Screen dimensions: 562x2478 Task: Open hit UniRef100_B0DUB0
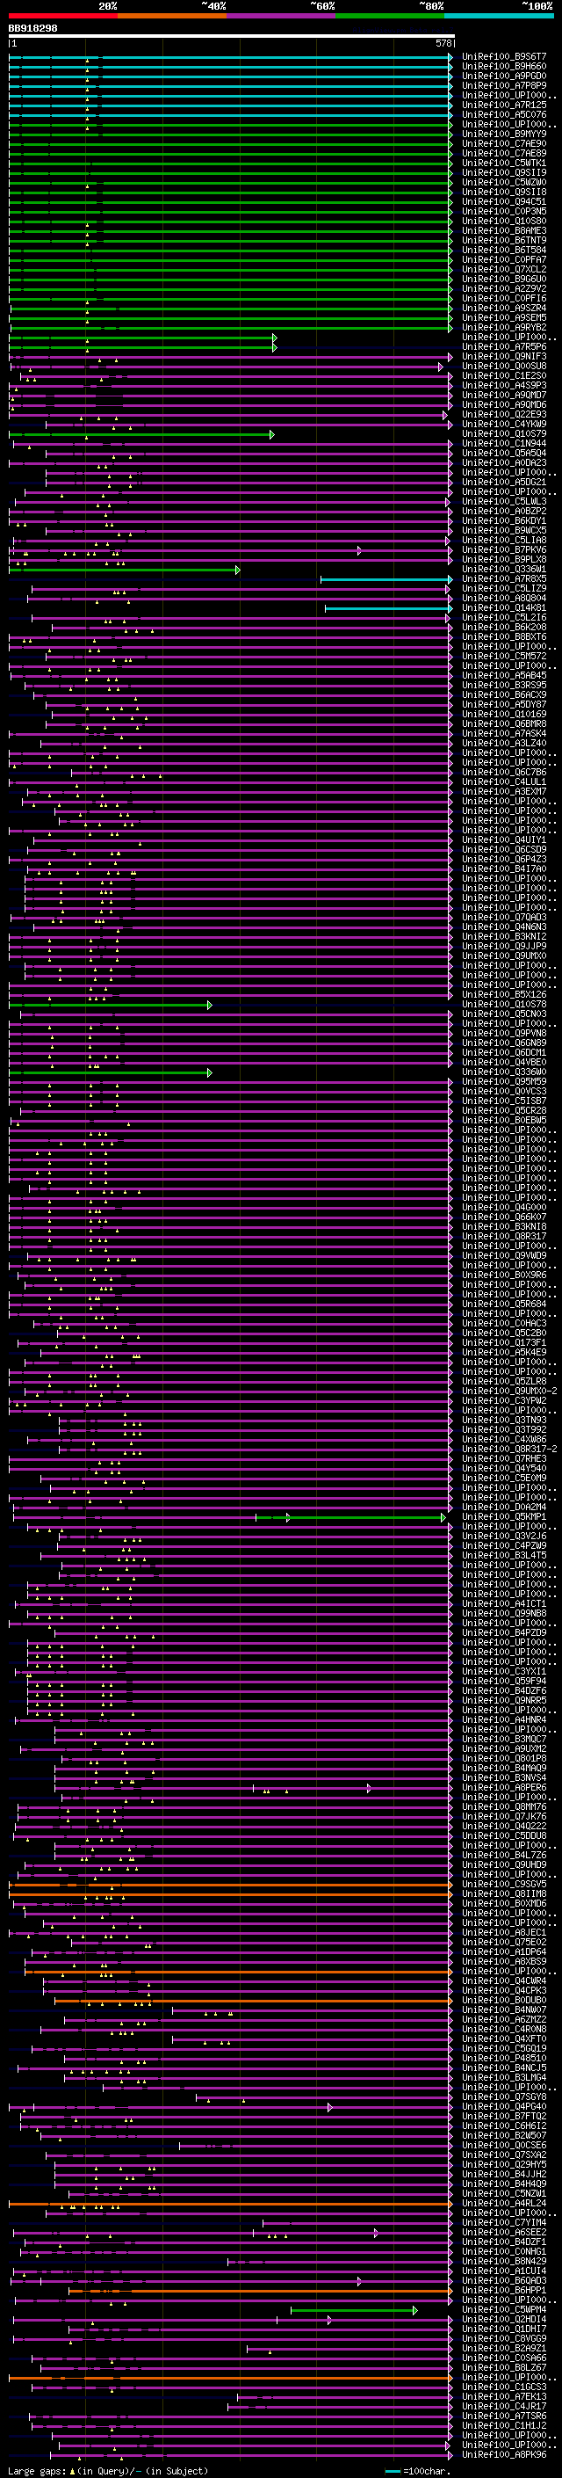tap(504, 2001)
